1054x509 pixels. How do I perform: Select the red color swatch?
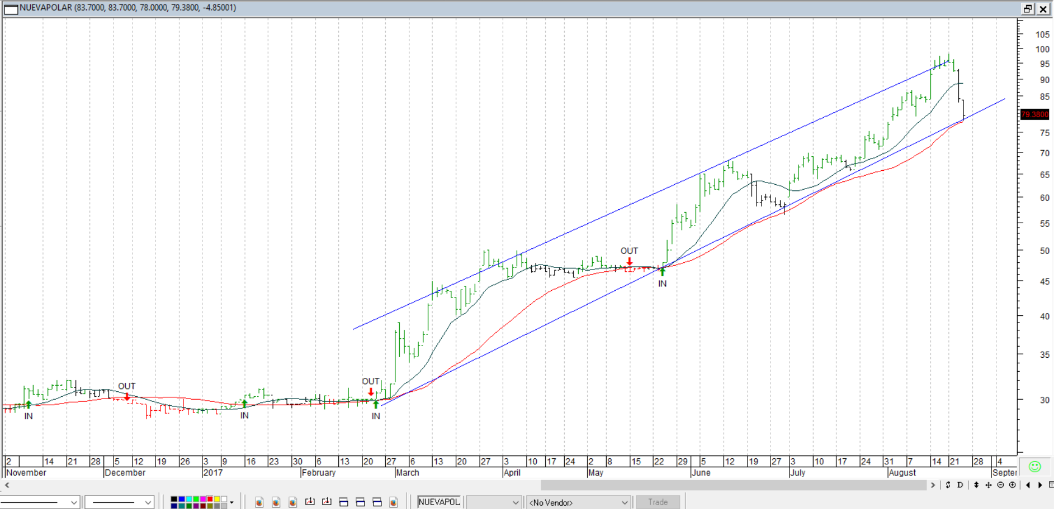[210, 499]
